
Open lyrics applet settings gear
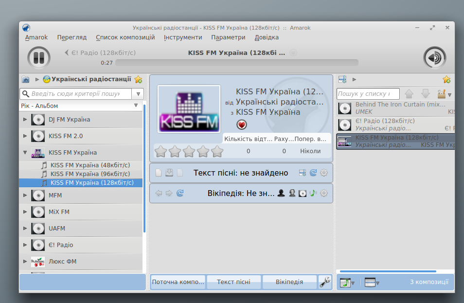click(324, 173)
